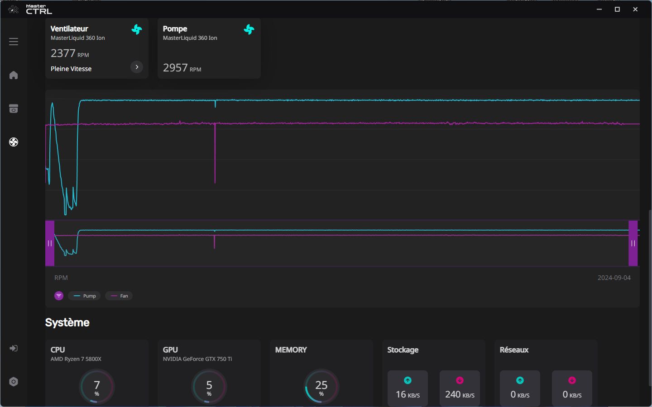Viewport: 652px width, 407px height.
Task: Open settings gear icon in sidebar
Action: coord(14,382)
